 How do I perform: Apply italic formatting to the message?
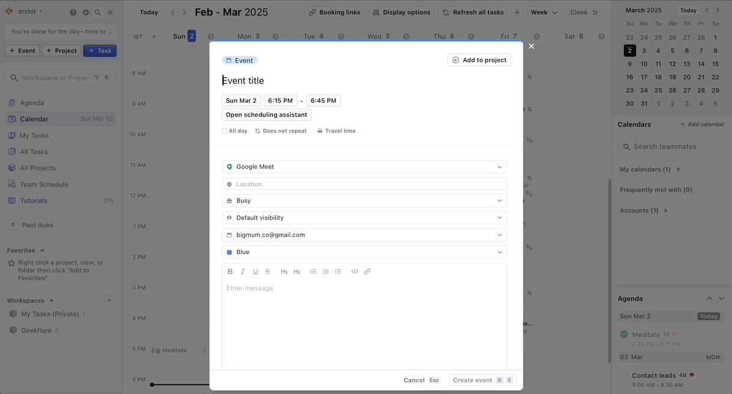[243, 271]
